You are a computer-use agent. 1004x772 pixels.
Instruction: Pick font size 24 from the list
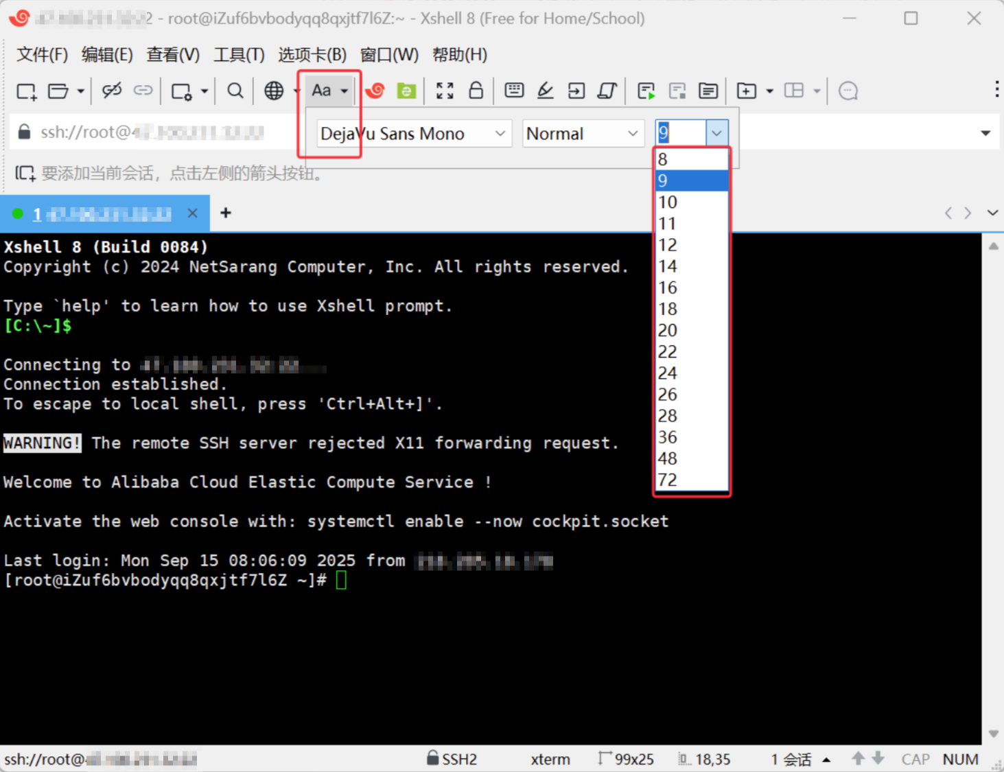[691, 373]
